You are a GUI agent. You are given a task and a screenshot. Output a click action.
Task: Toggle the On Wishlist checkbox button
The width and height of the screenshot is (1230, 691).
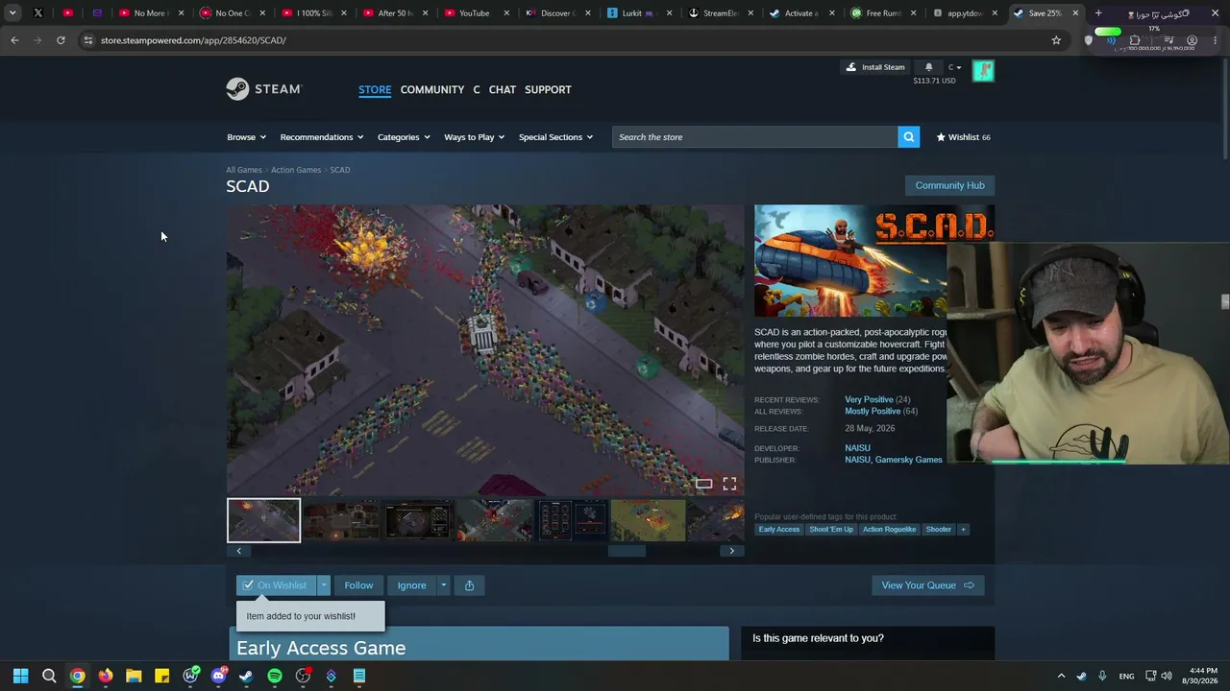[x=274, y=585]
